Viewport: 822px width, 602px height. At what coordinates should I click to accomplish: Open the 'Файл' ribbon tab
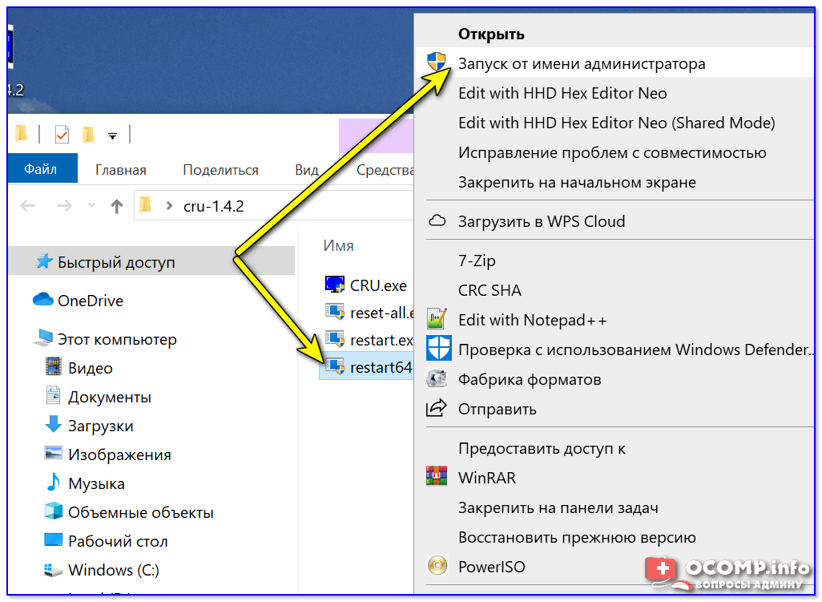coord(40,169)
